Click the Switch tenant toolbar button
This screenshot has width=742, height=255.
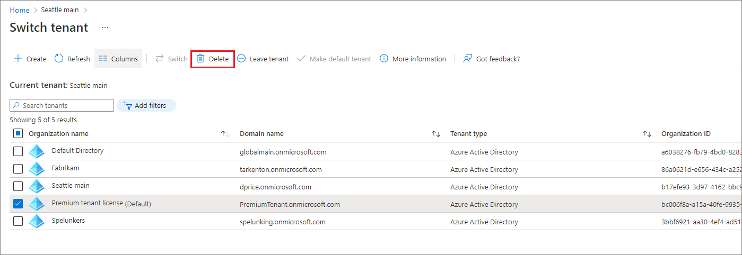click(171, 59)
